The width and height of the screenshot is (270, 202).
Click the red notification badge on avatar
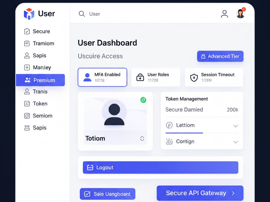pyautogui.click(x=244, y=9)
